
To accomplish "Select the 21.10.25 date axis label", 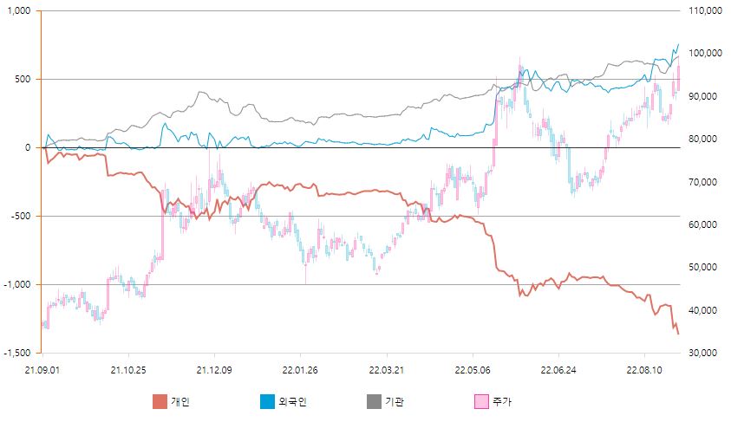I will 128,369.
